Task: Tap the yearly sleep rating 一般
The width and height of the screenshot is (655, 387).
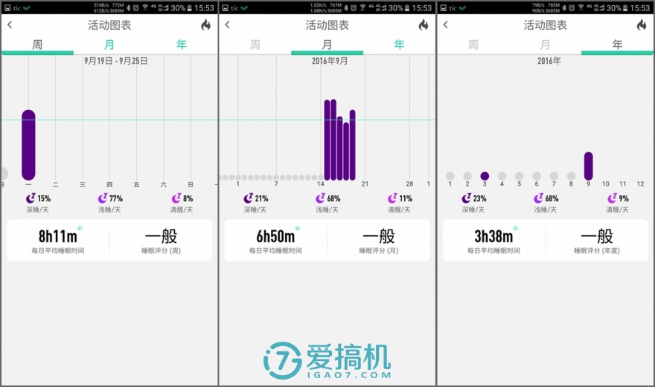Action: click(597, 236)
